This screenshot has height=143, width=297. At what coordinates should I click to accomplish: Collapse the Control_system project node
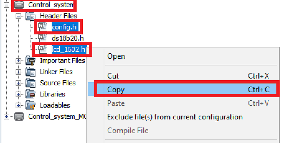tap(6, 5)
